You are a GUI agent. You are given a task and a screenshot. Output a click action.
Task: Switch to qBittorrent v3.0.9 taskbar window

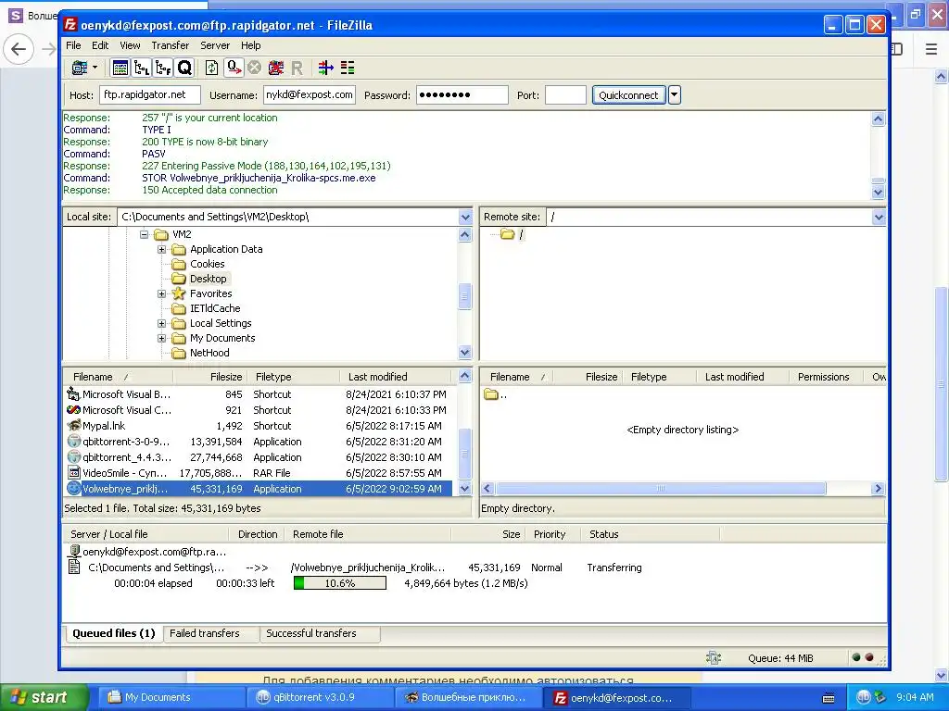click(320, 697)
